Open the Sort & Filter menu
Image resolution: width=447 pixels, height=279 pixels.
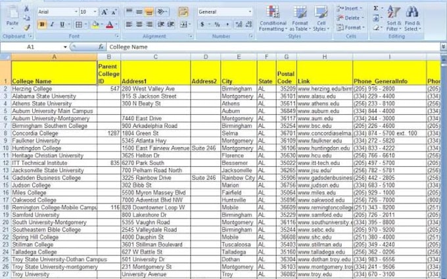point(393,18)
